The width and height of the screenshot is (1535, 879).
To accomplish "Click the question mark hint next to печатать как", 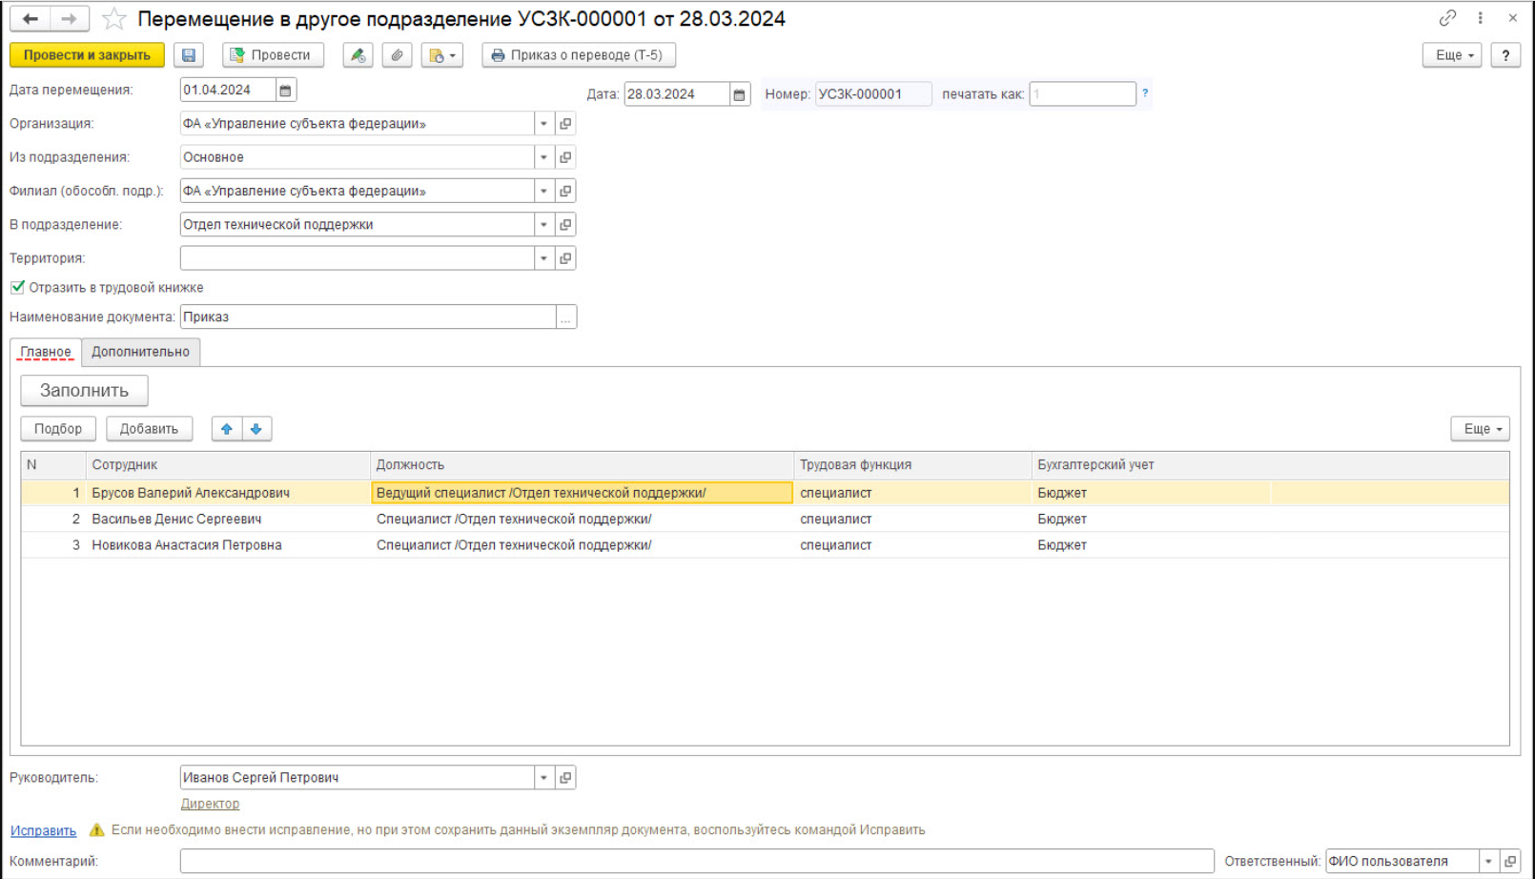I will point(1145,93).
